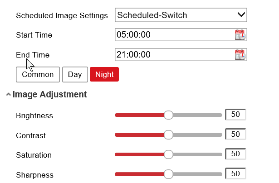This screenshot has width=279, height=183.
Task: Click the Saturation value box
Action: (235, 154)
